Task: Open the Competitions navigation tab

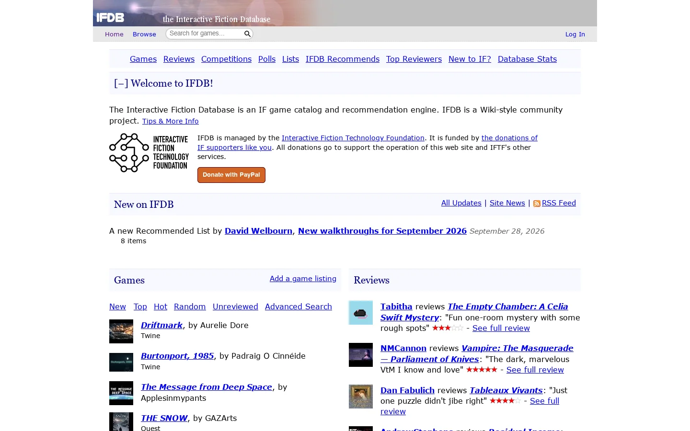Action: tap(226, 59)
